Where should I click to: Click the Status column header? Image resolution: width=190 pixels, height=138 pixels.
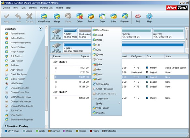[176, 56]
